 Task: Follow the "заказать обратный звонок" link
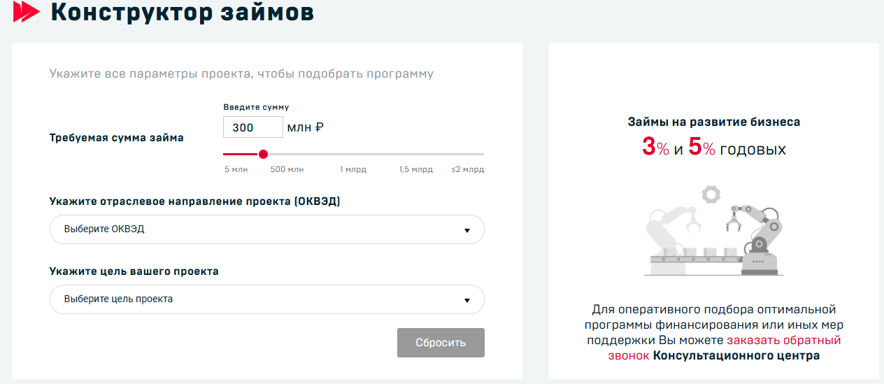click(783, 341)
